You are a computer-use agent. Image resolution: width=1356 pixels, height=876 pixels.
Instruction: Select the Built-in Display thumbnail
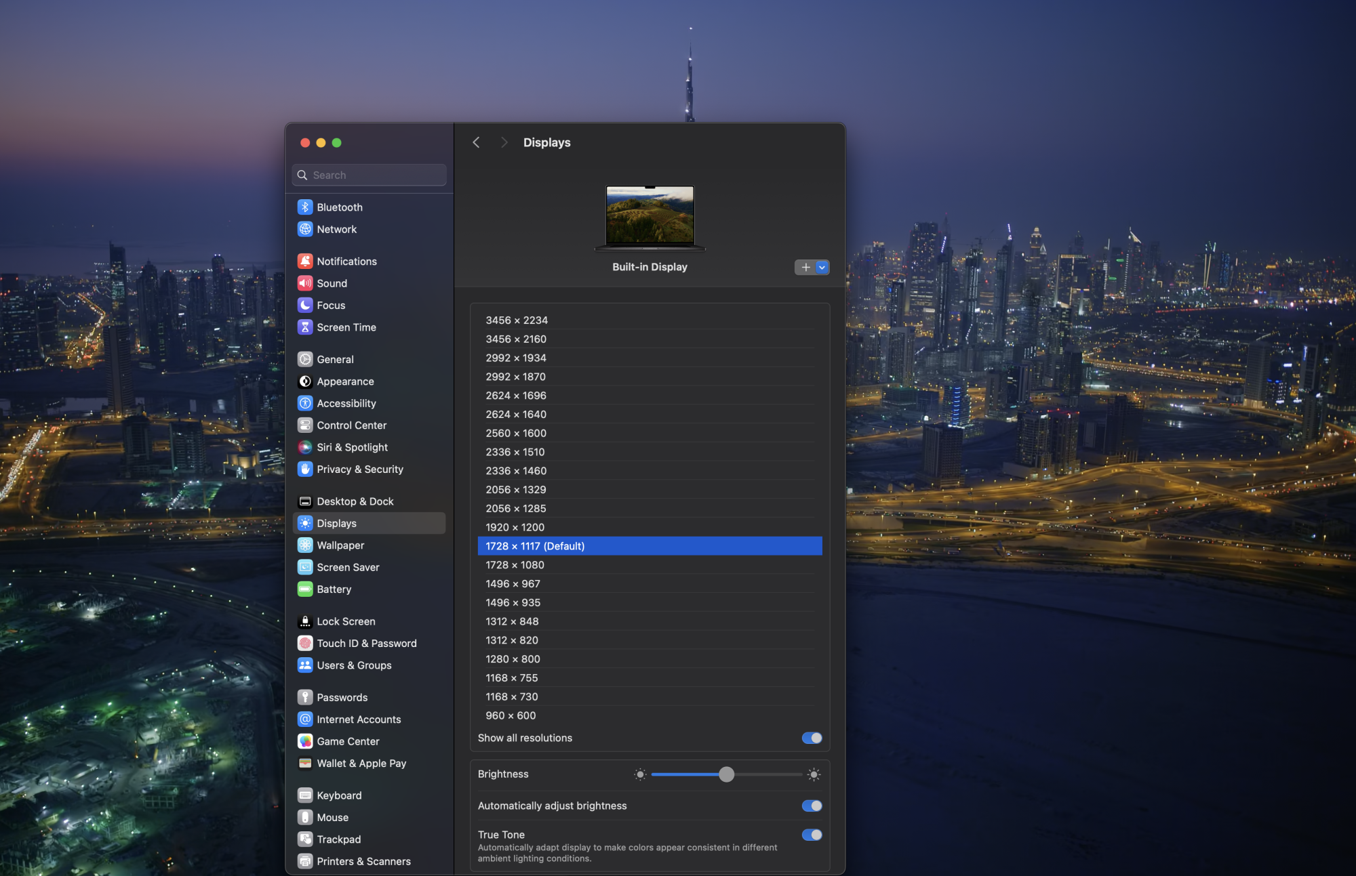click(650, 218)
